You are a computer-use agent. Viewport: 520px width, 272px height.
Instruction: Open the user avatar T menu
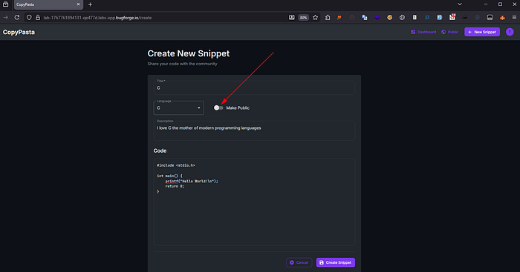point(510,32)
